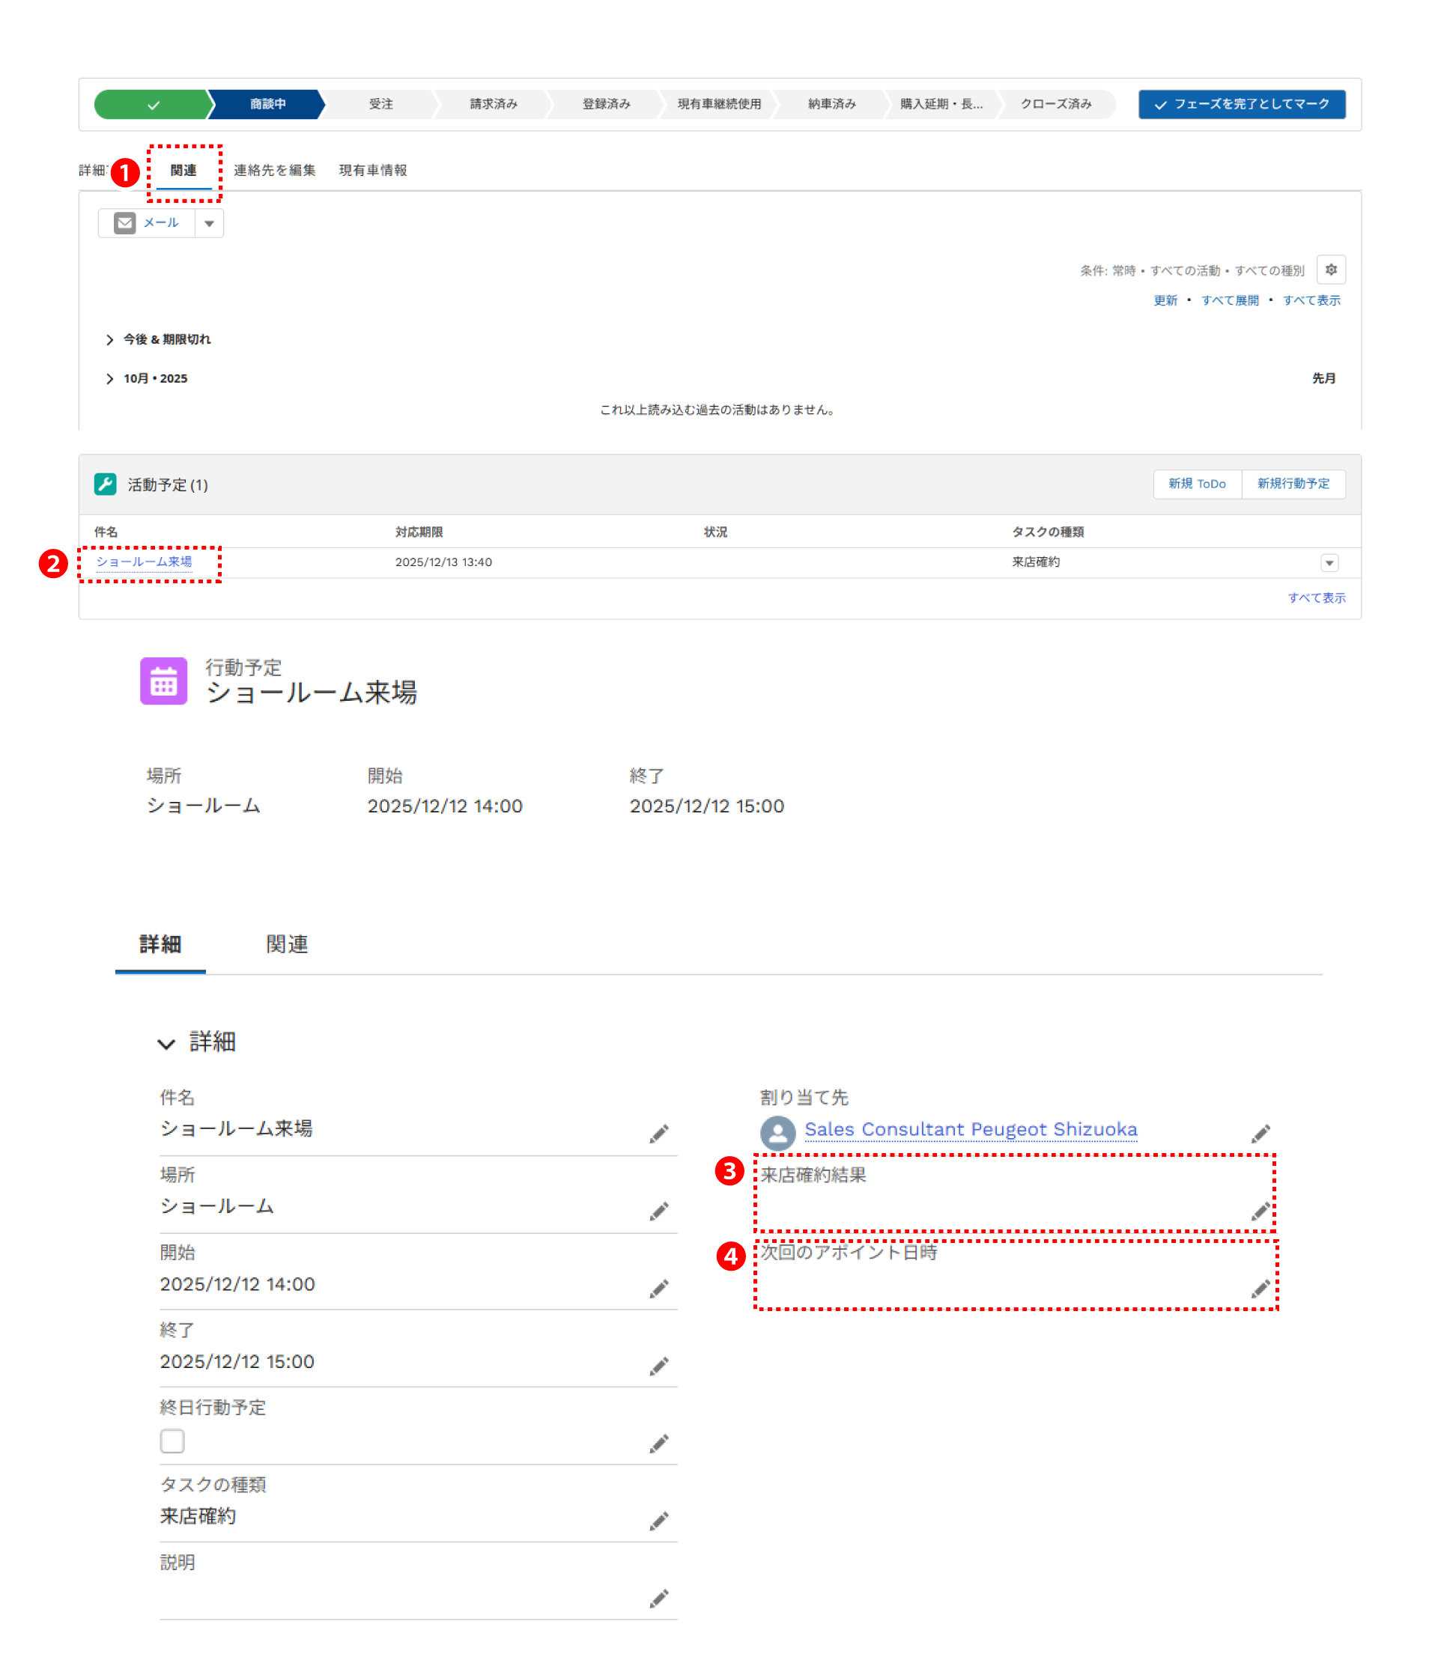Click the purple 行動予定 calendar icon

(x=163, y=681)
